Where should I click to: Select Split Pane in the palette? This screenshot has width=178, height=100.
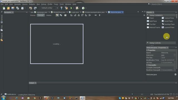(x=152, y=21)
